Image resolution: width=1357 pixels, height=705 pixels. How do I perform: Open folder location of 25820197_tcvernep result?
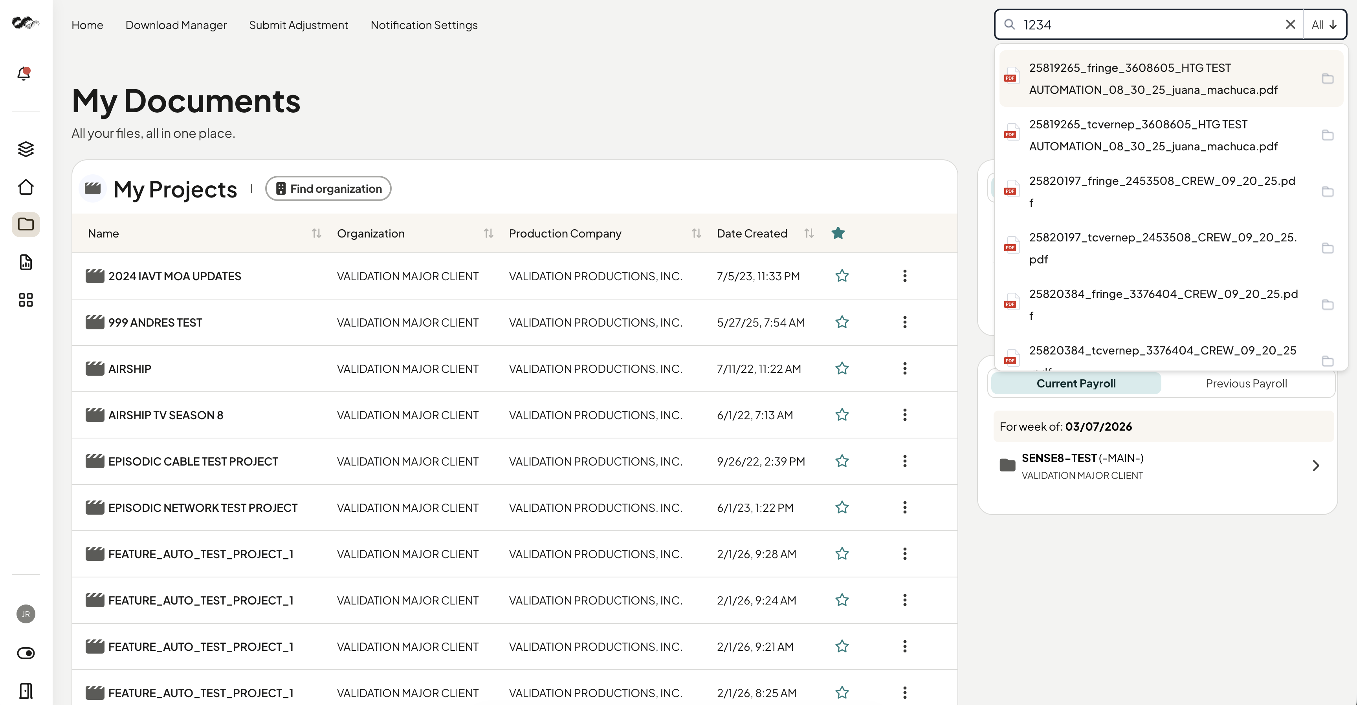[1328, 248]
